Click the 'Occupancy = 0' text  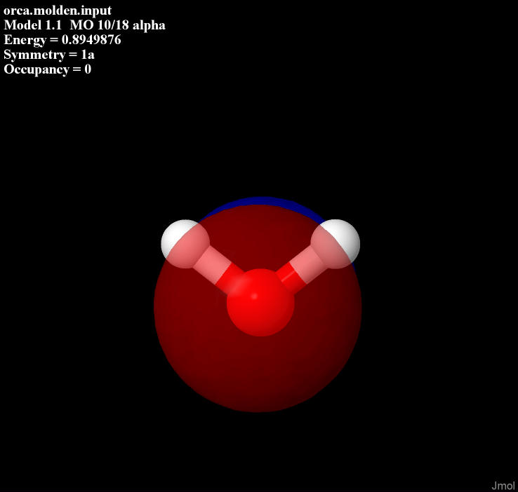(x=47, y=69)
